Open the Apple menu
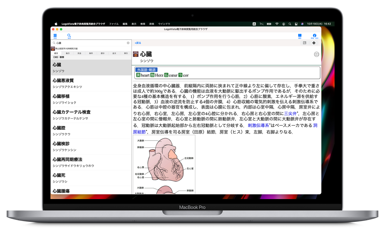This screenshot has width=385, height=231. [56, 24]
